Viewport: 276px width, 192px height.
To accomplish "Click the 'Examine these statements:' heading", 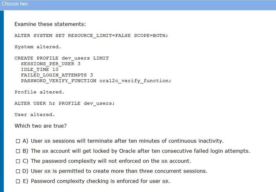I will (50, 24).
